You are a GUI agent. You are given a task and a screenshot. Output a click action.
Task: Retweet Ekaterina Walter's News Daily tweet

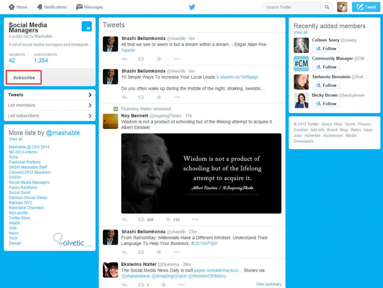pos(141,285)
